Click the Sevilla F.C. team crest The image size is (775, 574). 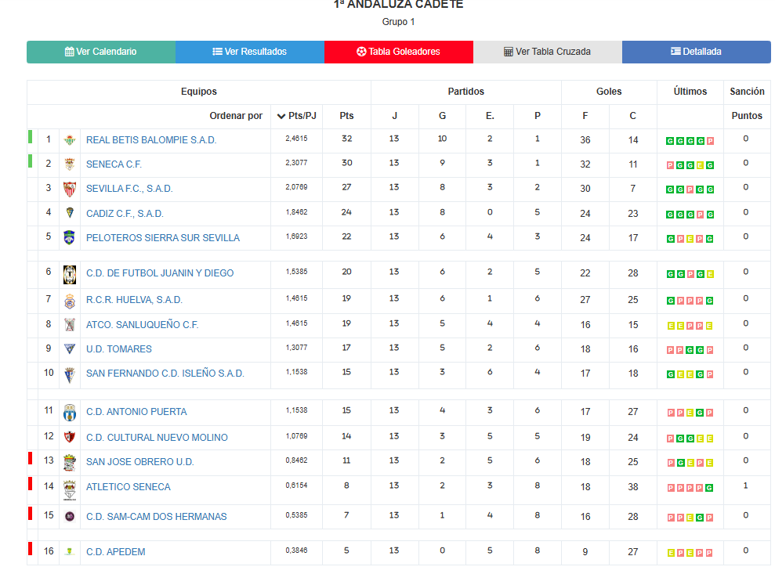pos(70,189)
